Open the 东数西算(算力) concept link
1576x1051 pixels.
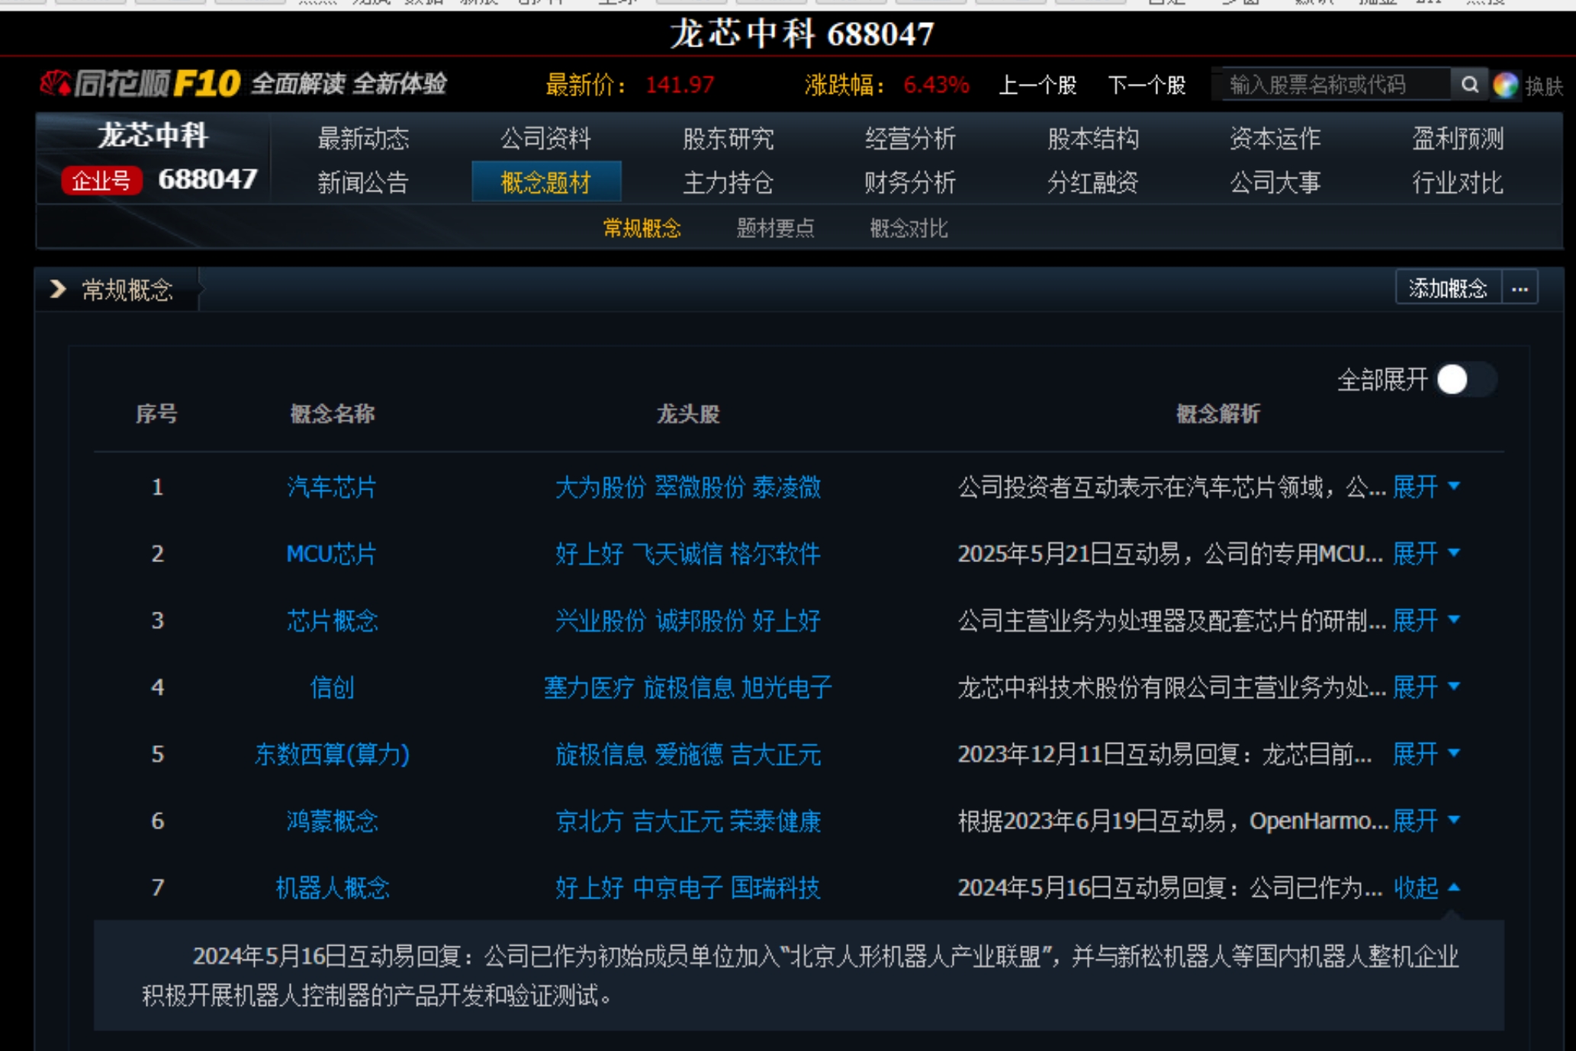(x=332, y=754)
